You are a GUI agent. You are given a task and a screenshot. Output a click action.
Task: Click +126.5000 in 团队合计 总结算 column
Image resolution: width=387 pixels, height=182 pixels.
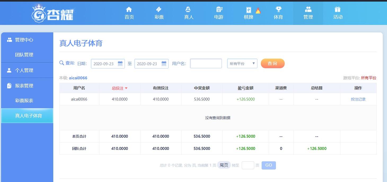click(x=317, y=149)
